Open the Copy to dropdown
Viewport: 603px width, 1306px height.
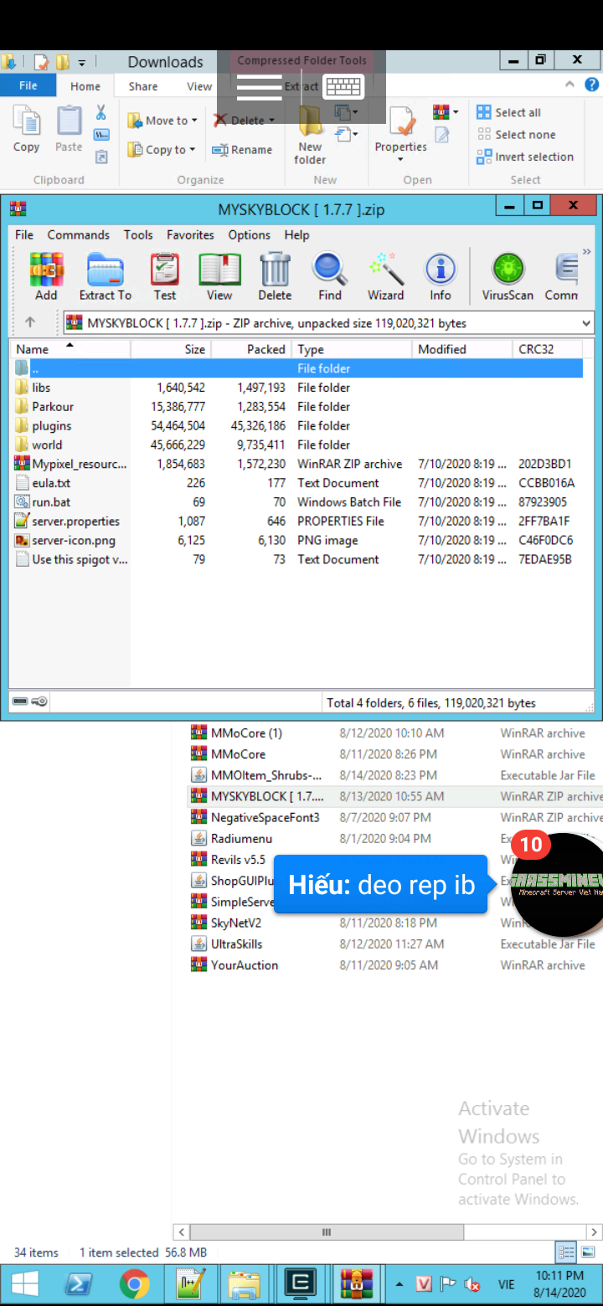[x=162, y=150]
